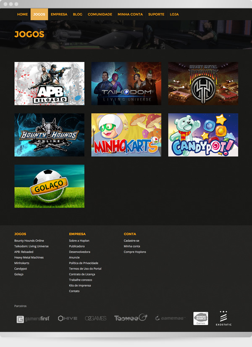Click the EMPRESA footer heading

77,234
